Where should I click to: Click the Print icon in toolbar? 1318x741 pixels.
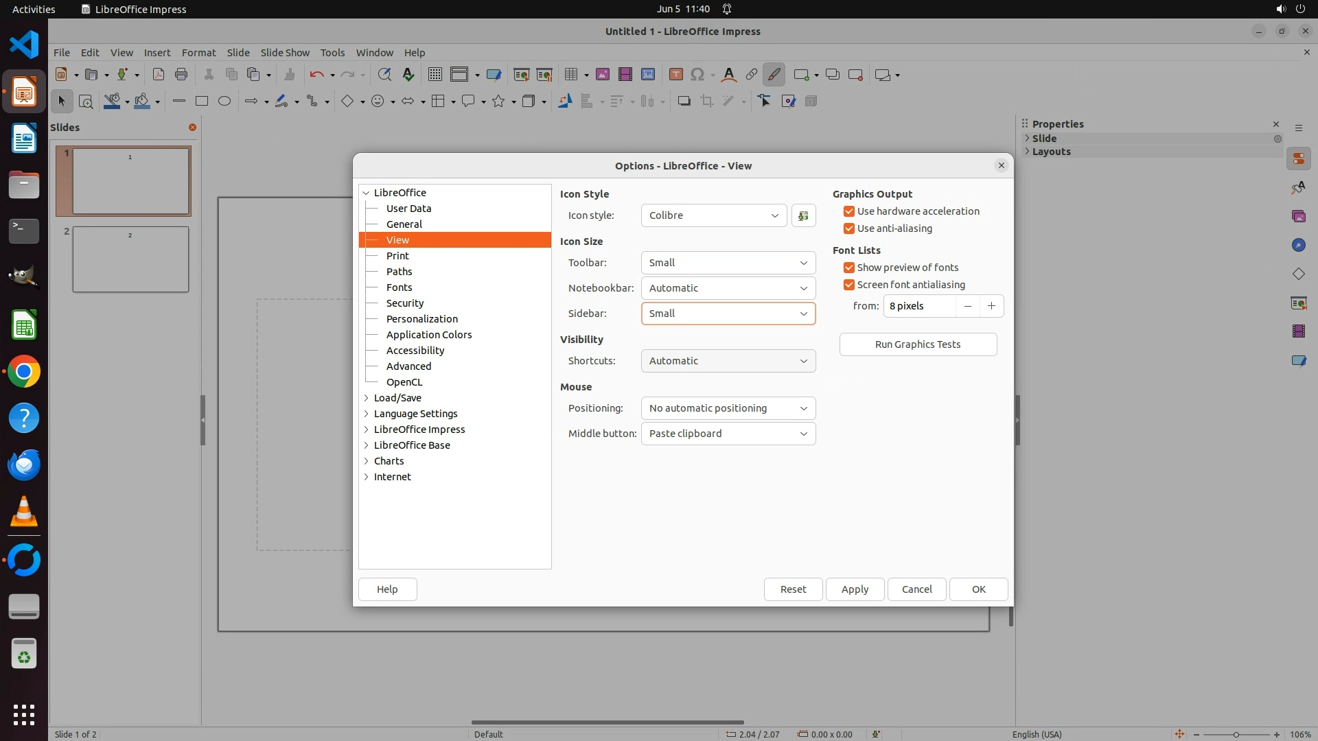coord(181,75)
